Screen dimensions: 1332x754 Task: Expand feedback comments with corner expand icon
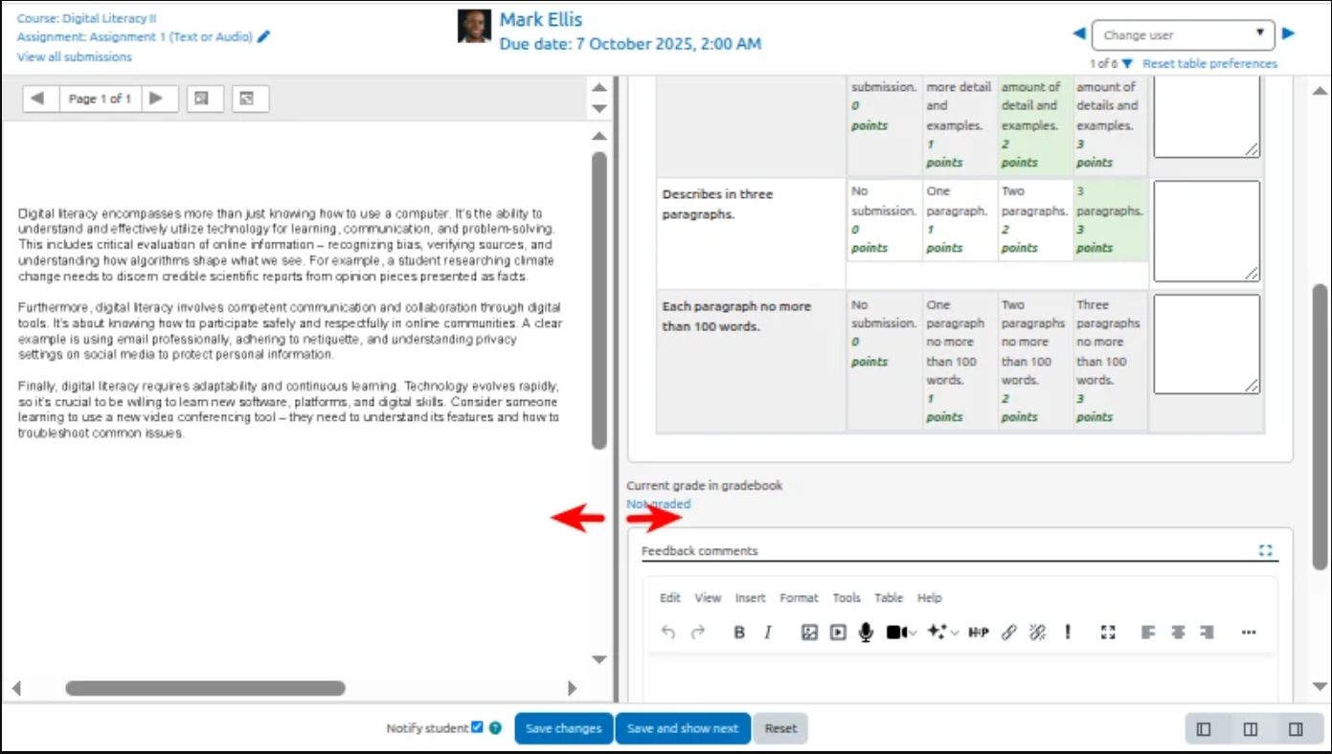click(x=1266, y=550)
